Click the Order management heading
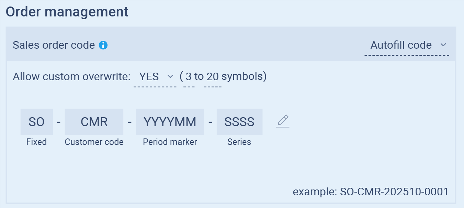The image size is (464, 208). tap(67, 12)
